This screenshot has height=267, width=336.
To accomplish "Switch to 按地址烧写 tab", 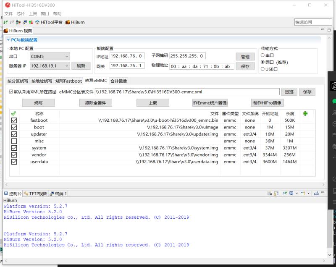I will pyautogui.click(x=42, y=81).
